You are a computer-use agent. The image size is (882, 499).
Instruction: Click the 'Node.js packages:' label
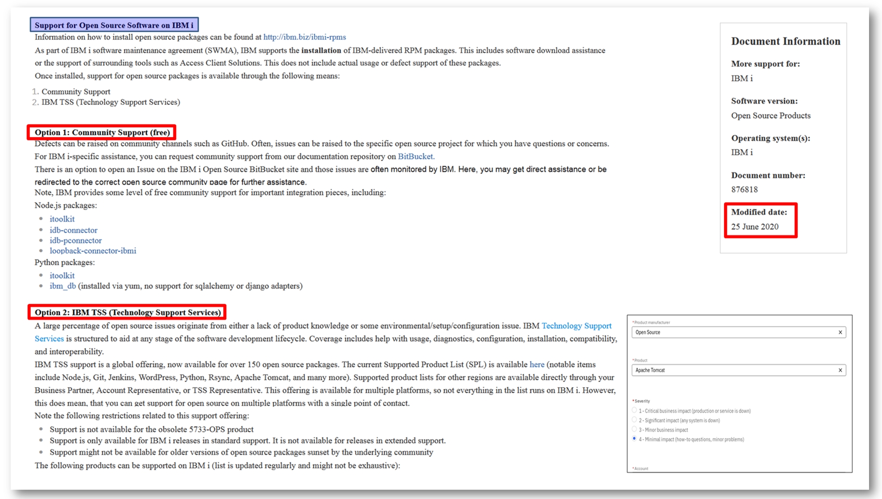66,205
